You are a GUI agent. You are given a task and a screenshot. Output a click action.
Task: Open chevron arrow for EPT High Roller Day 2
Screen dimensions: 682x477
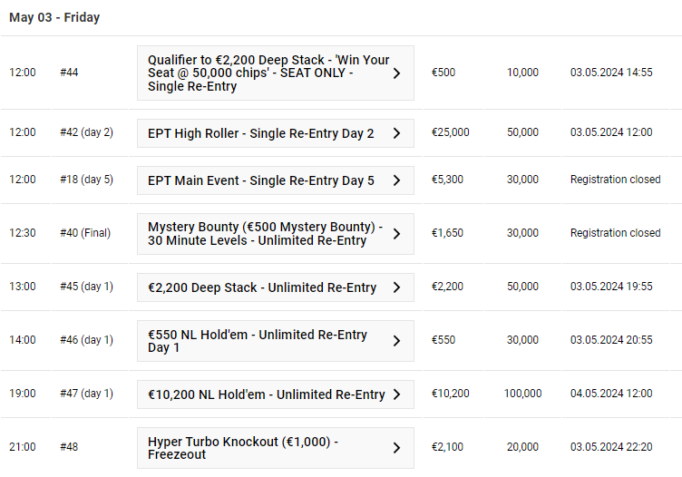coord(396,133)
